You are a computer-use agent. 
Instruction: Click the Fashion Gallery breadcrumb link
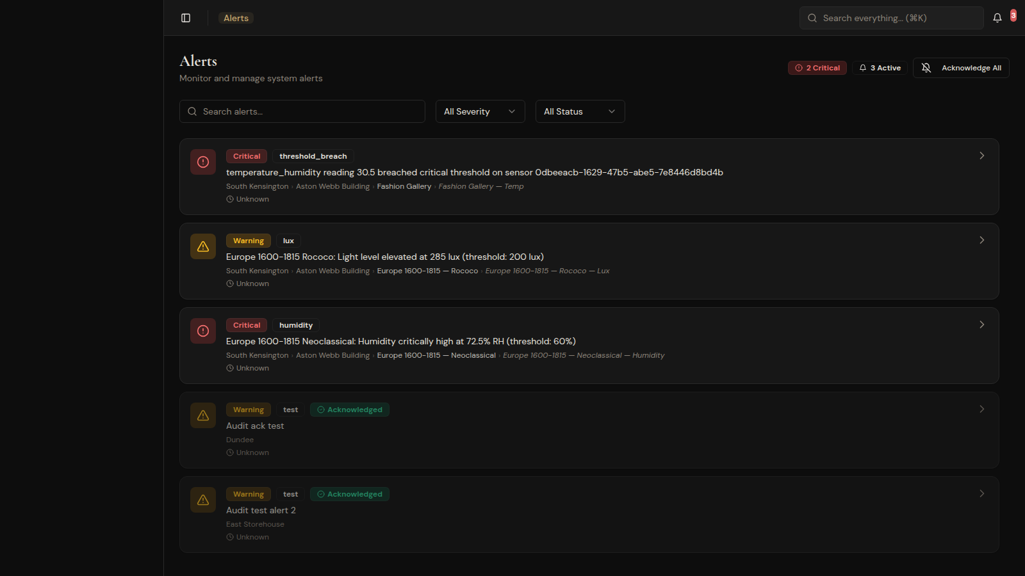click(404, 186)
